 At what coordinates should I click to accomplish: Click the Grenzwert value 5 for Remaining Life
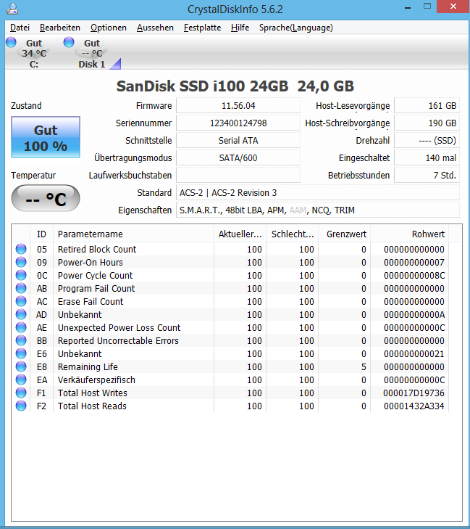[364, 366]
